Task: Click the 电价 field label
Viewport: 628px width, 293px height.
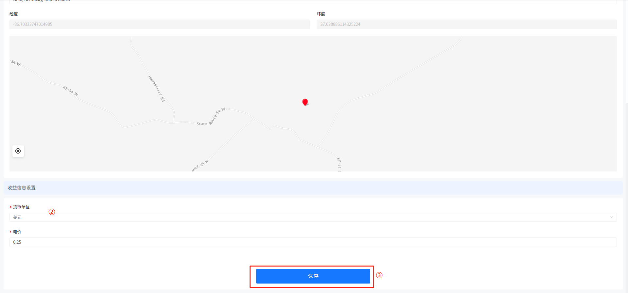Action: [17, 232]
